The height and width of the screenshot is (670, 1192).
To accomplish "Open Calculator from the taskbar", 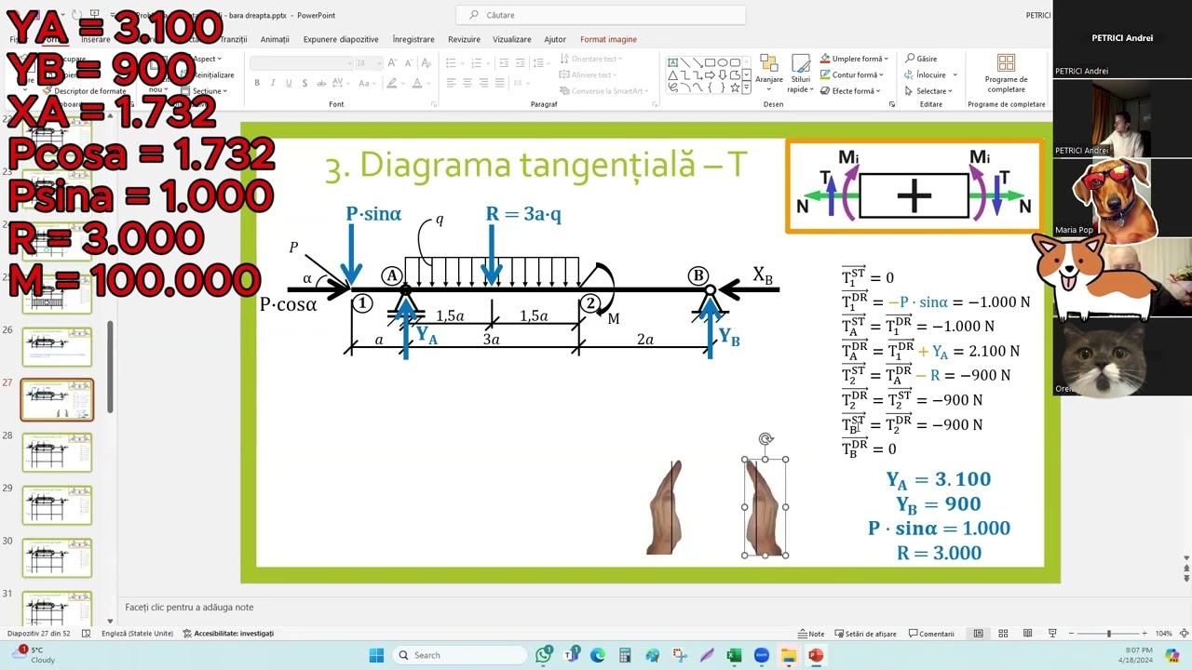I will click(625, 655).
